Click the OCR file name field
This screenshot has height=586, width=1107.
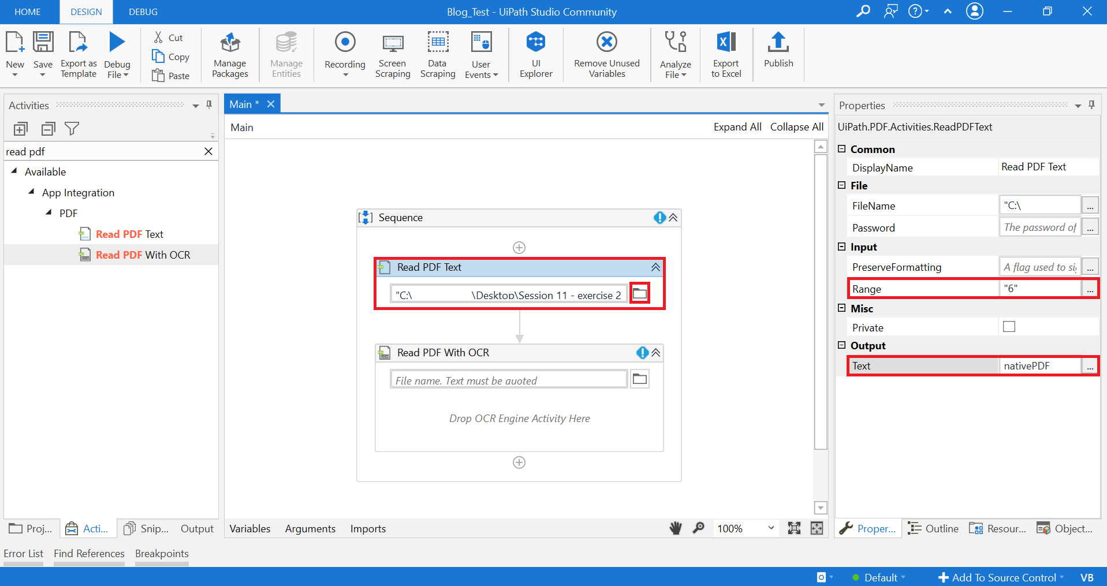click(509, 380)
